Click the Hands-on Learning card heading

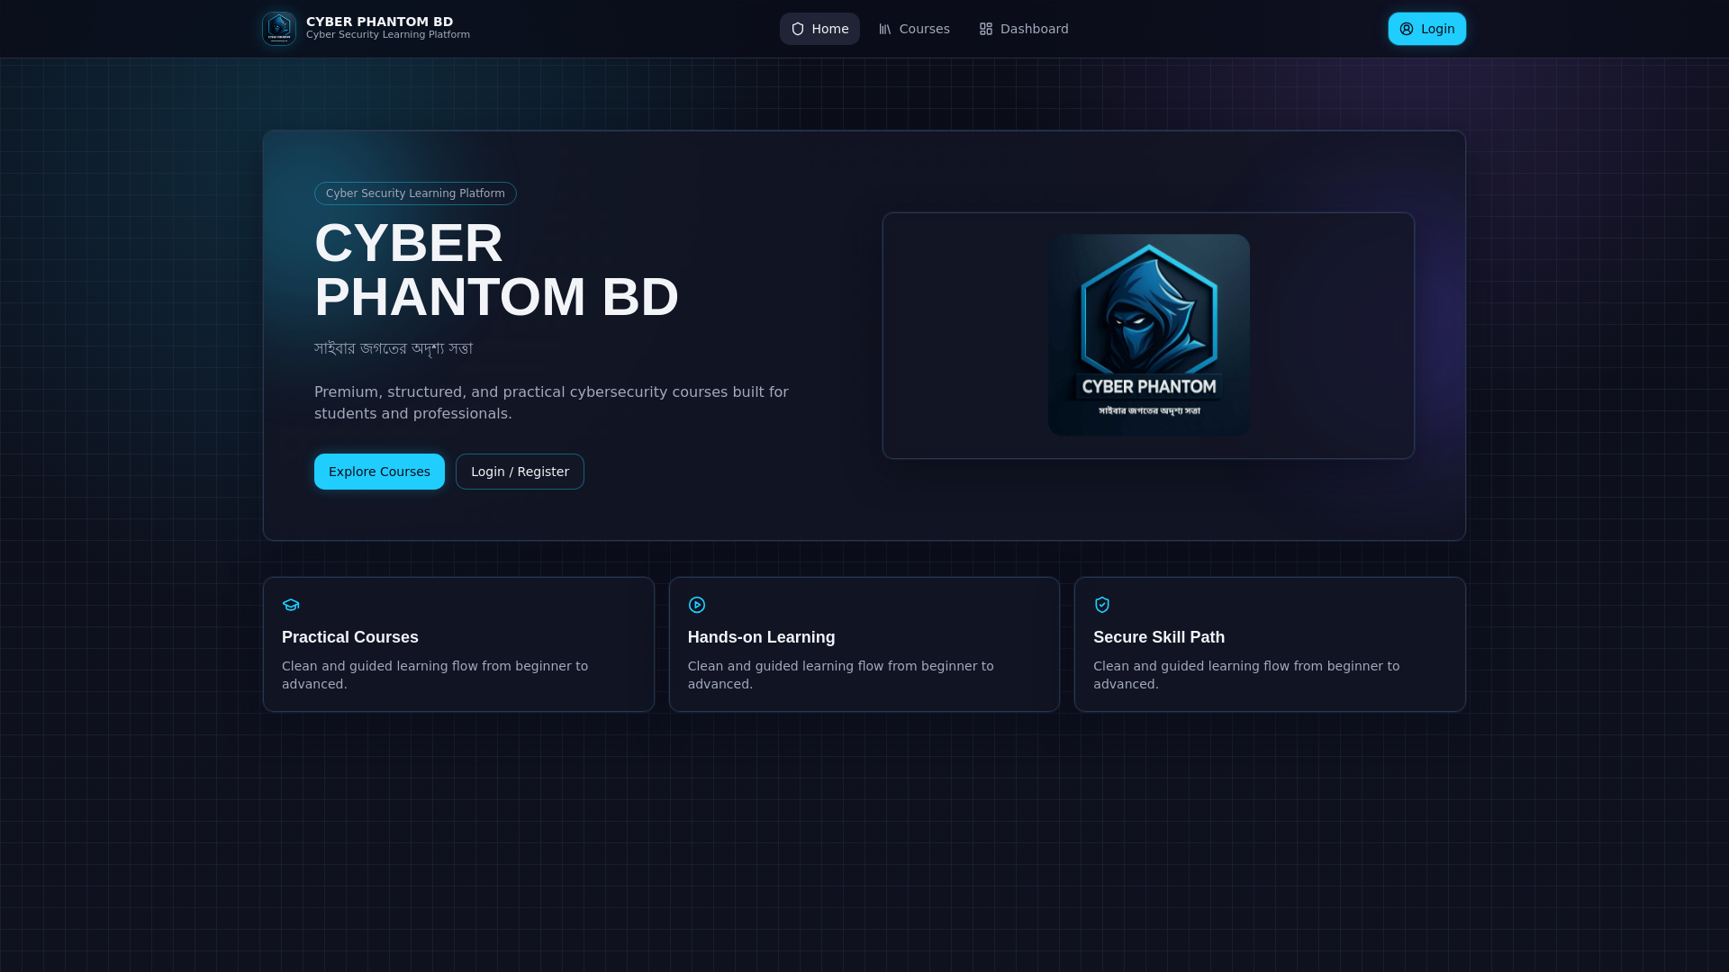(762, 637)
